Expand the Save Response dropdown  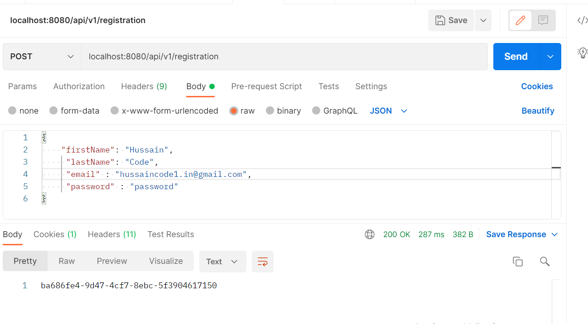click(522, 234)
